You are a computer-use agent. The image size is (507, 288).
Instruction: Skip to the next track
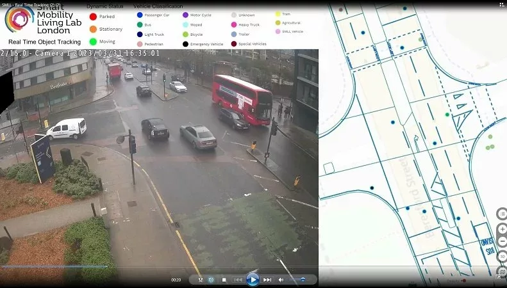coord(267,280)
